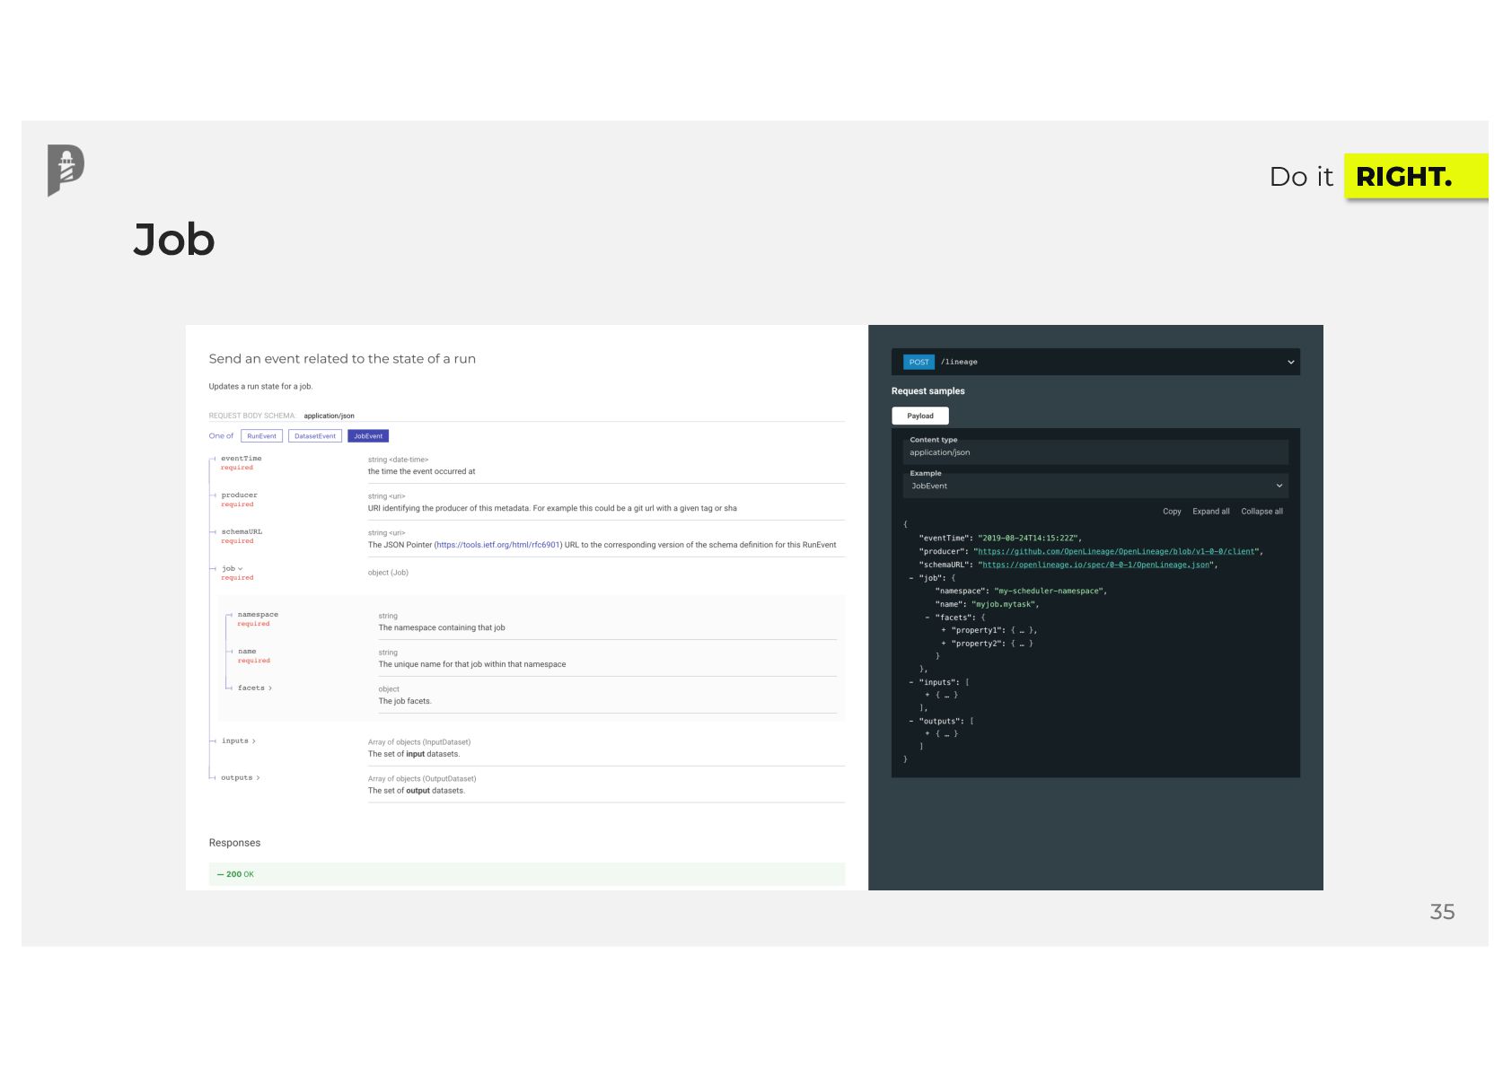Expand the "property2" JSON node
The height and width of the screenshot is (1069, 1512).
coord(944,644)
